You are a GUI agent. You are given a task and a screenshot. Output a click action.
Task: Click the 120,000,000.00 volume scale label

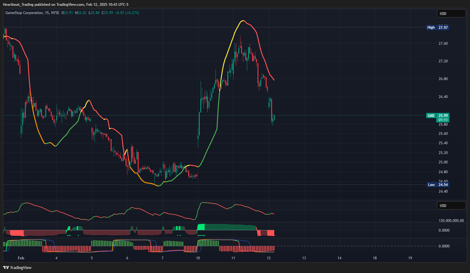(x=451, y=221)
